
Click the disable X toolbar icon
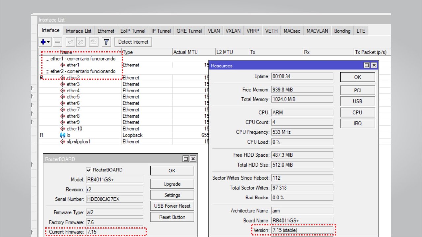(x=81, y=42)
